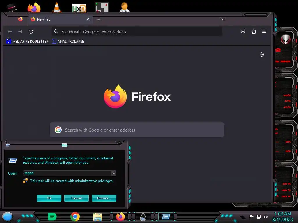The width and height of the screenshot is (298, 223).
Task: Click OK in the Run dialog
Action: pos(49,198)
